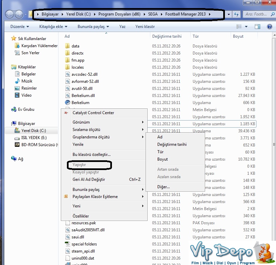
Task: Click the special folders file icon
Action: pyautogui.click(x=68, y=244)
